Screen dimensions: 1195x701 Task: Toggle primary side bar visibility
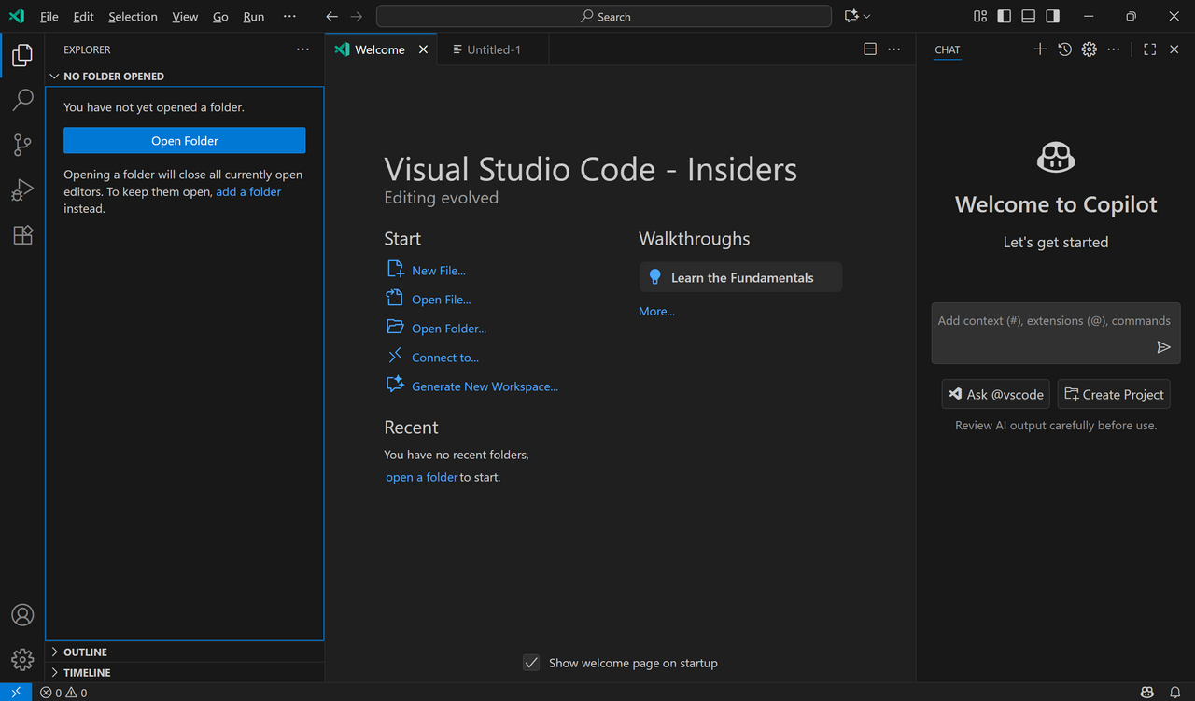(1005, 16)
